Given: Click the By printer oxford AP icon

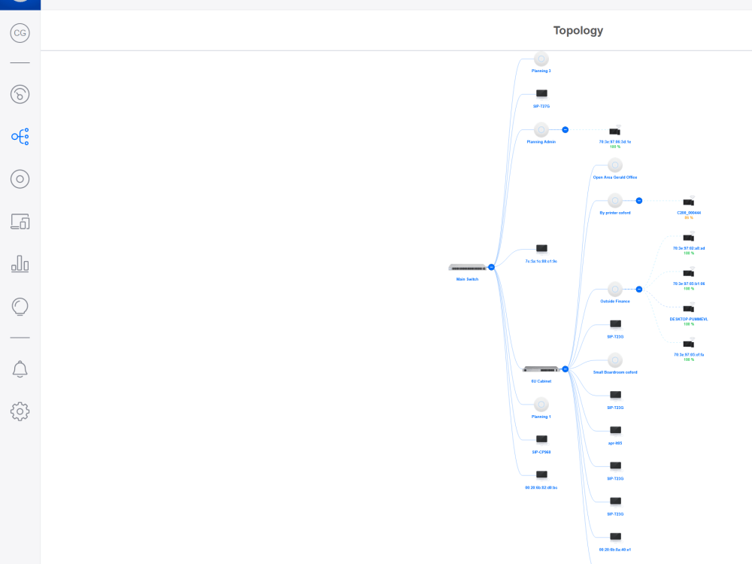Looking at the screenshot, I should click(x=615, y=201).
